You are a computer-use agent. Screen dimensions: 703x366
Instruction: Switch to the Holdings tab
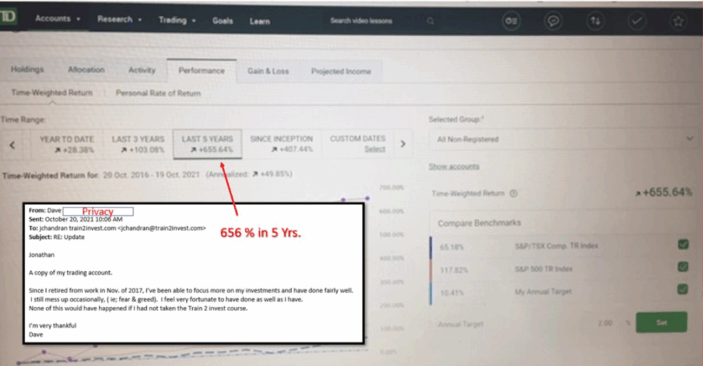pyautogui.click(x=27, y=70)
